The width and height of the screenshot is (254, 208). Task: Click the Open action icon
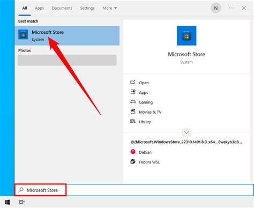pyautogui.click(x=133, y=82)
